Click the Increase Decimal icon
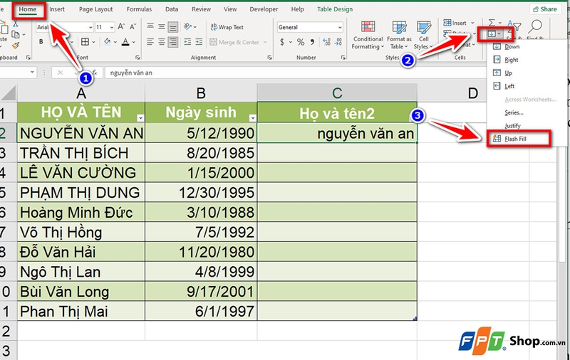This screenshot has width=570, height=360. click(x=327, y=42)
